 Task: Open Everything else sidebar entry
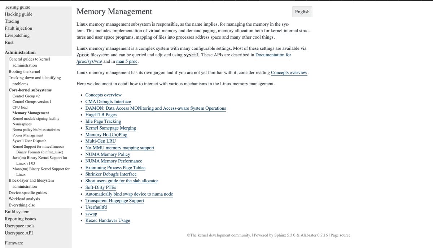(22, 205)
